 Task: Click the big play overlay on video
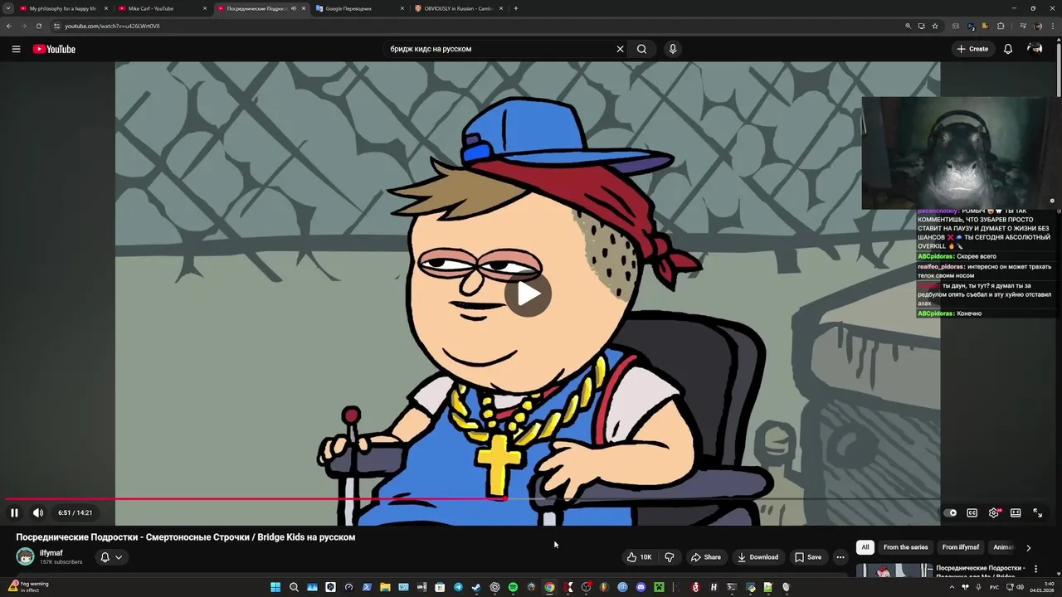point(529,294)
